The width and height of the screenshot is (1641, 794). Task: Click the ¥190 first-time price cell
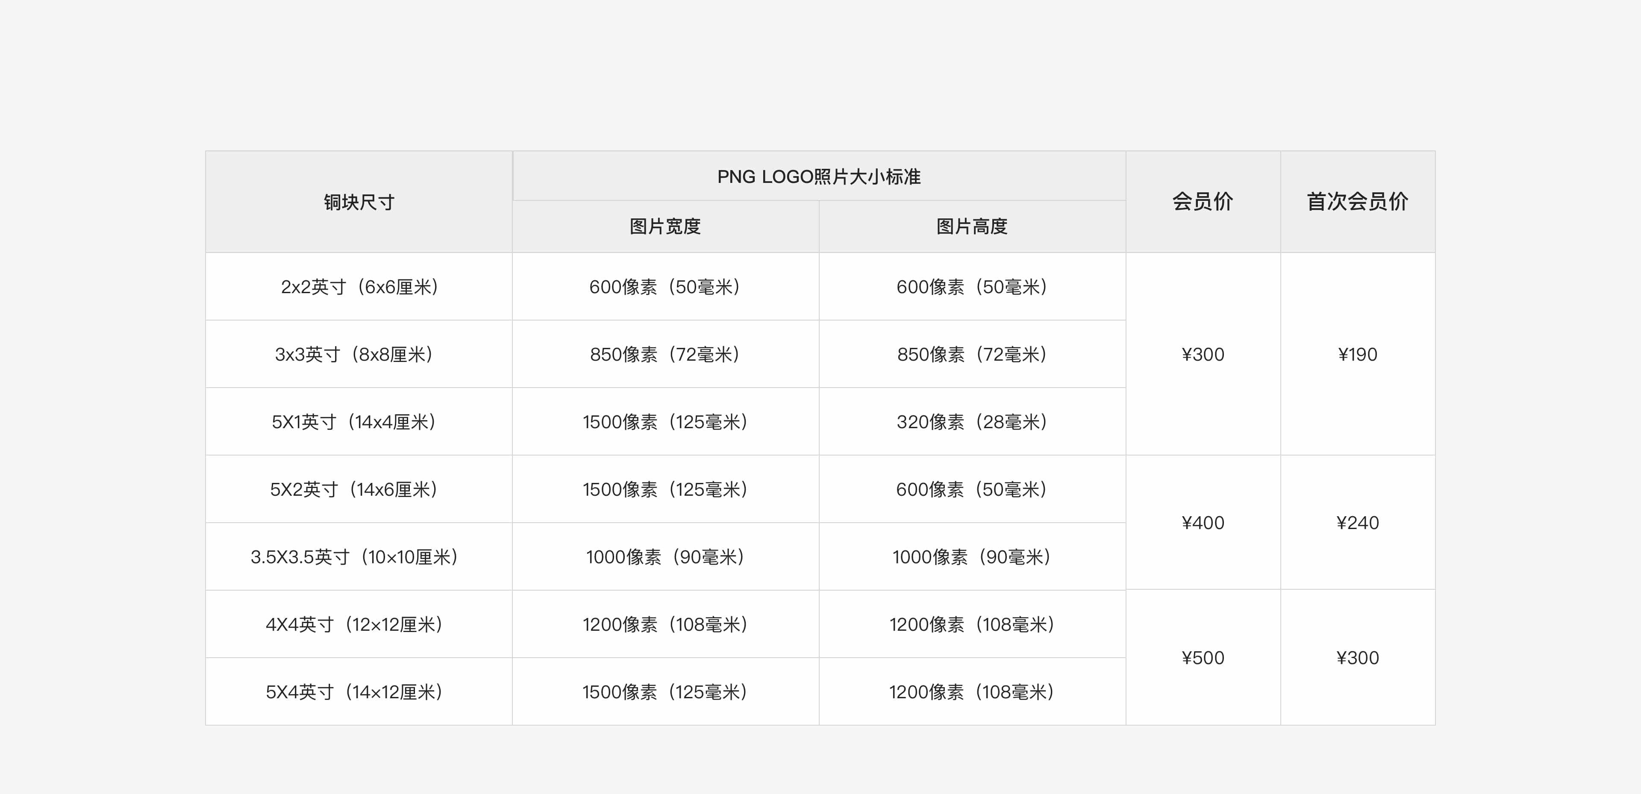tap(1358, 354)
